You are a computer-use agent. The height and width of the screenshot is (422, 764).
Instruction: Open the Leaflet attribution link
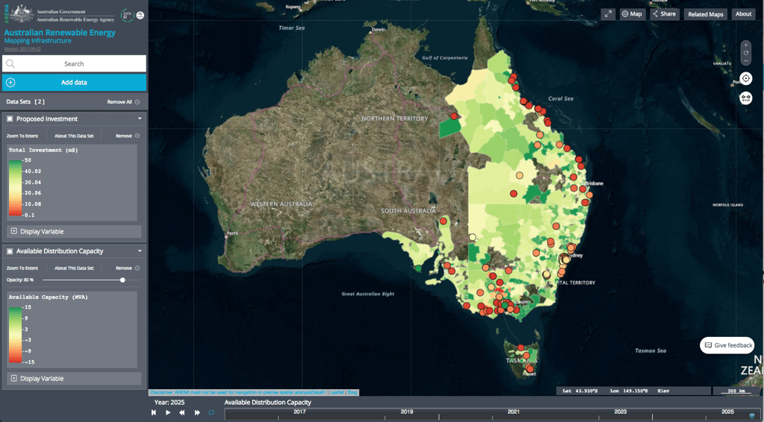pyautogui.click(x=336, y=392)
